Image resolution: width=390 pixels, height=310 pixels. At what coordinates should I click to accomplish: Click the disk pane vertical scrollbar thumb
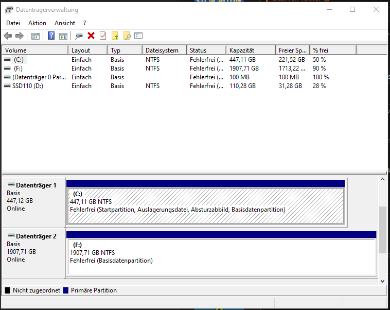click(x=382, y=230)
